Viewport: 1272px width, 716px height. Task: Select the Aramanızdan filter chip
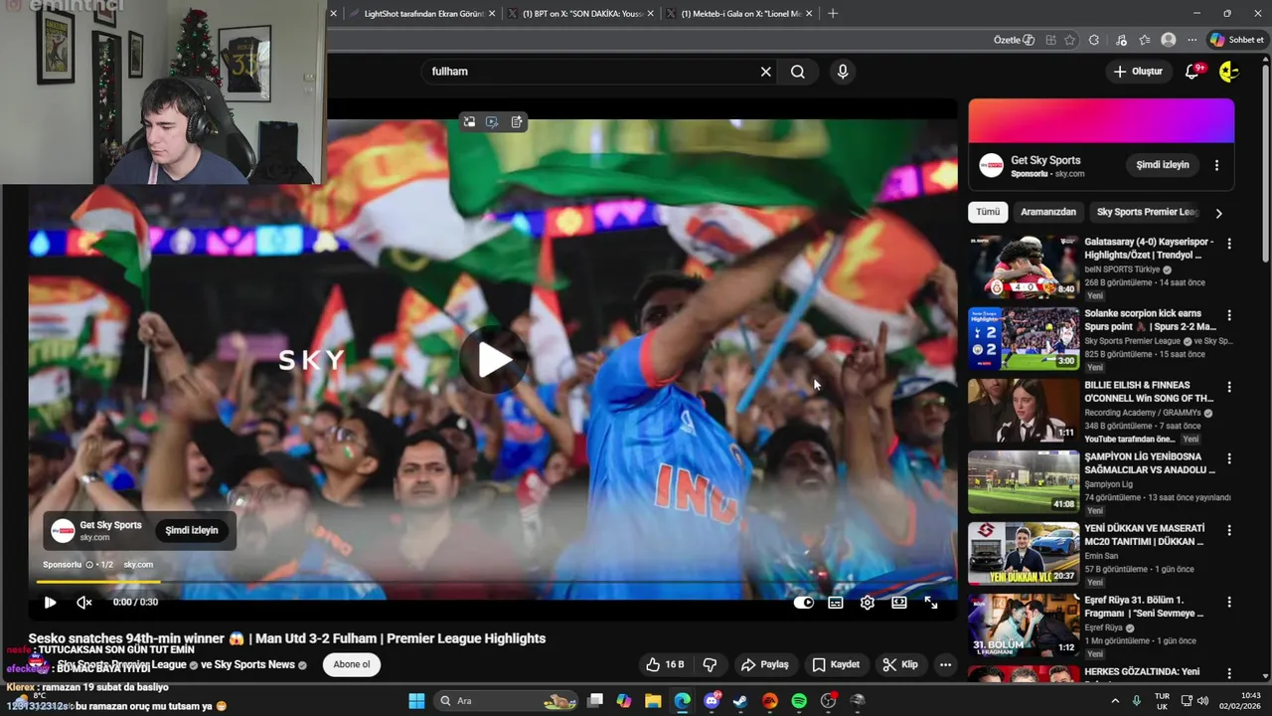pyautogui.click(x=1048, y=212)
